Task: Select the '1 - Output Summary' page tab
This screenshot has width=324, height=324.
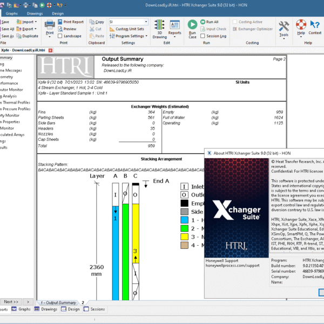Action: pyautogui.click(x=58, y=302)
